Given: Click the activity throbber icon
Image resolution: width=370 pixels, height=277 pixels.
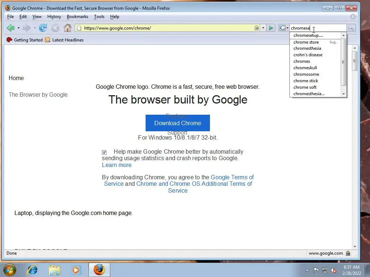Looking at the screenshot, I should pos(353,17).
